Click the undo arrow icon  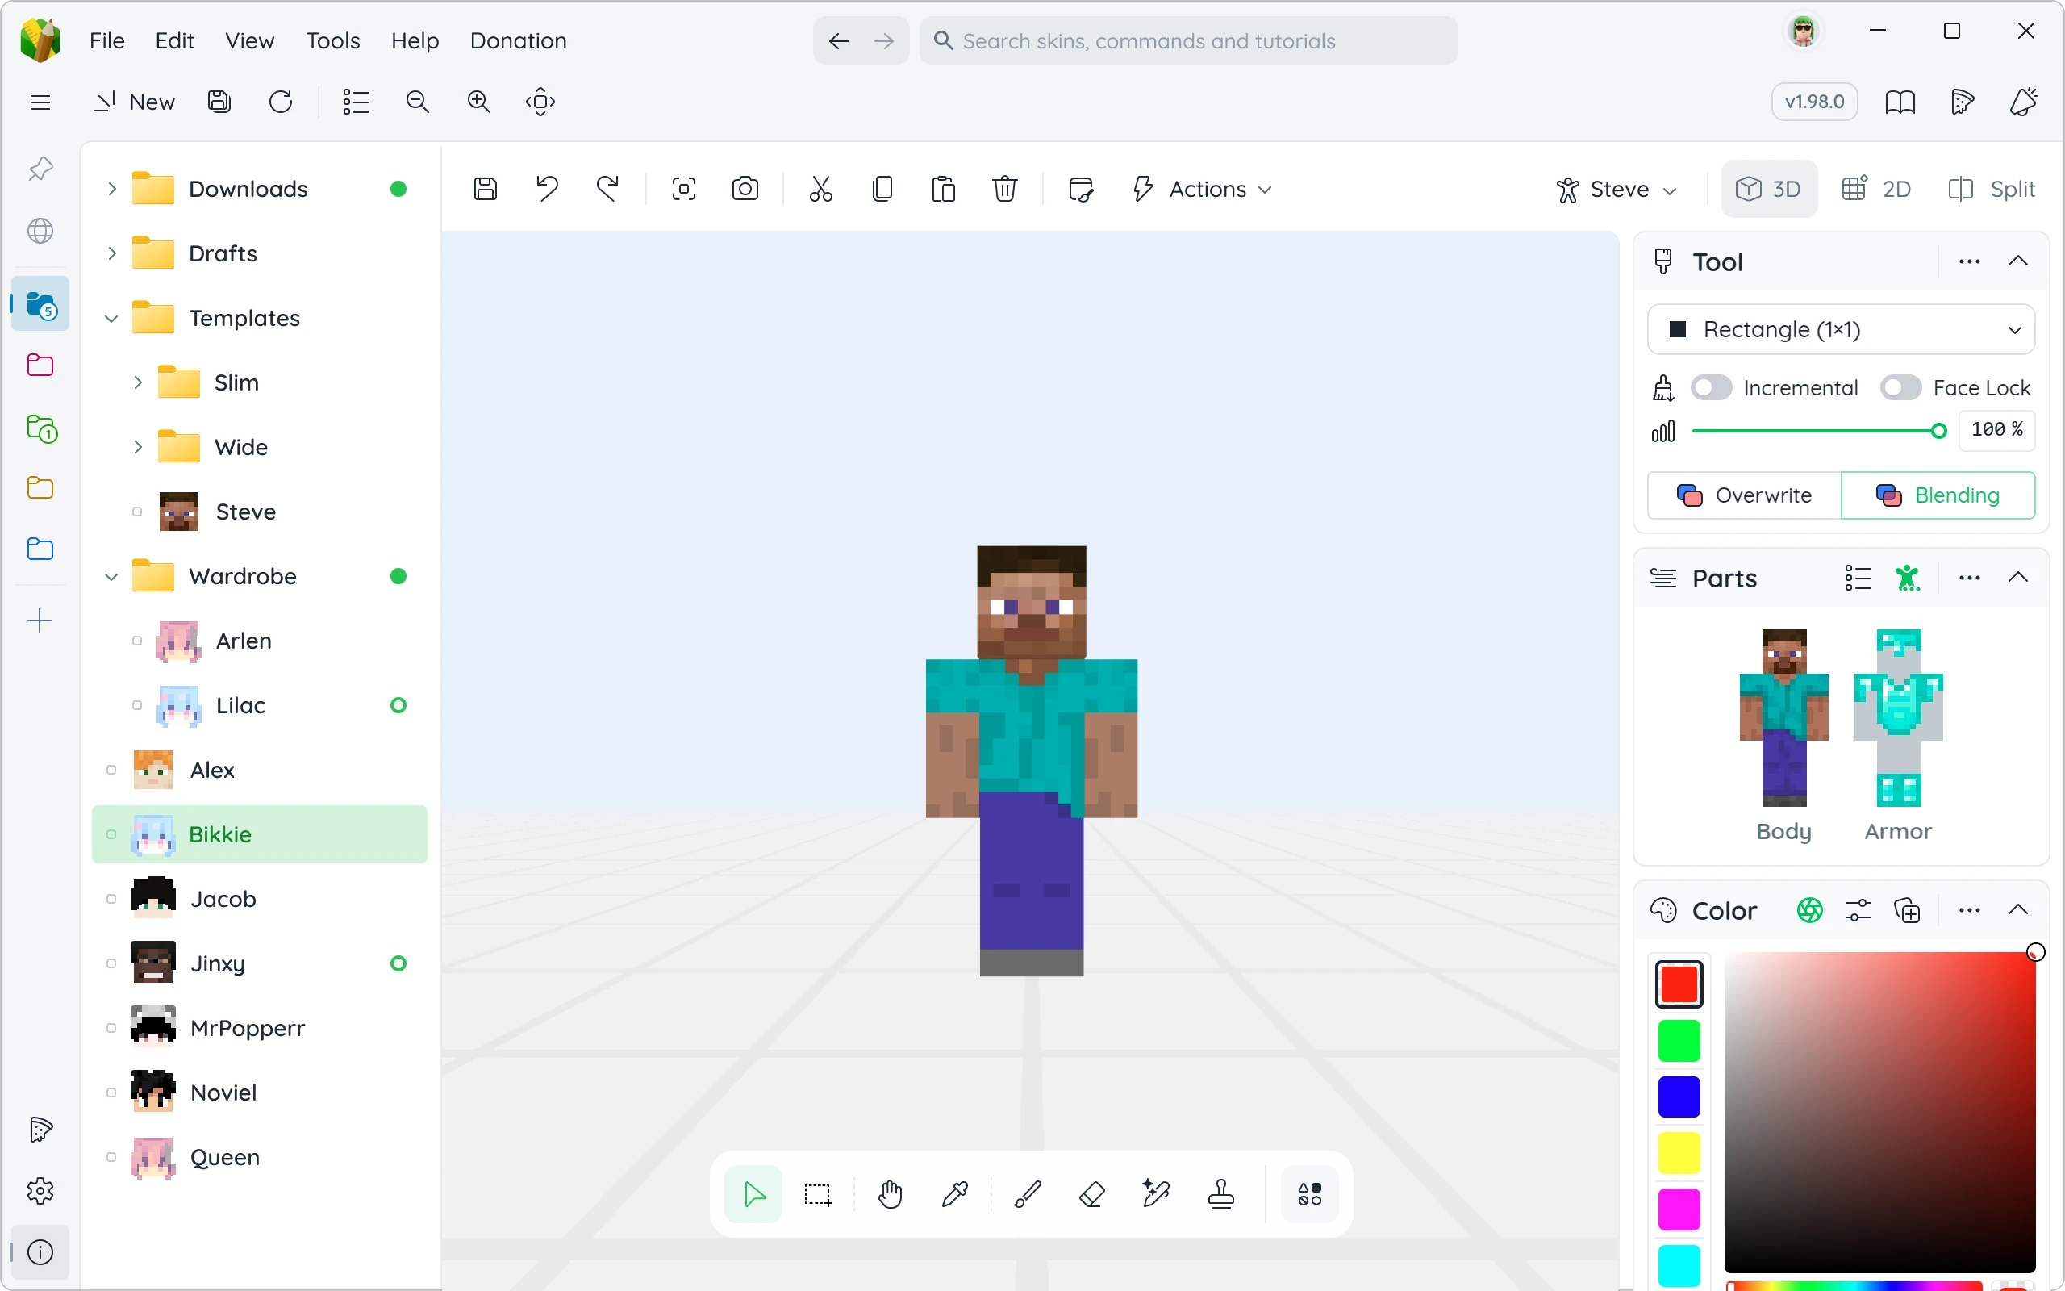point(547,189)
